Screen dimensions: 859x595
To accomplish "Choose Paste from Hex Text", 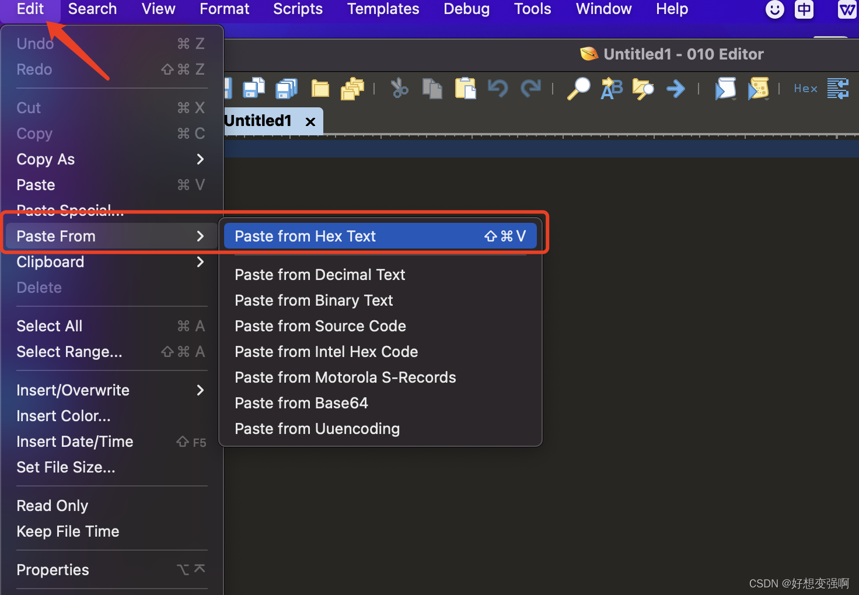I will tap(380, 236).
